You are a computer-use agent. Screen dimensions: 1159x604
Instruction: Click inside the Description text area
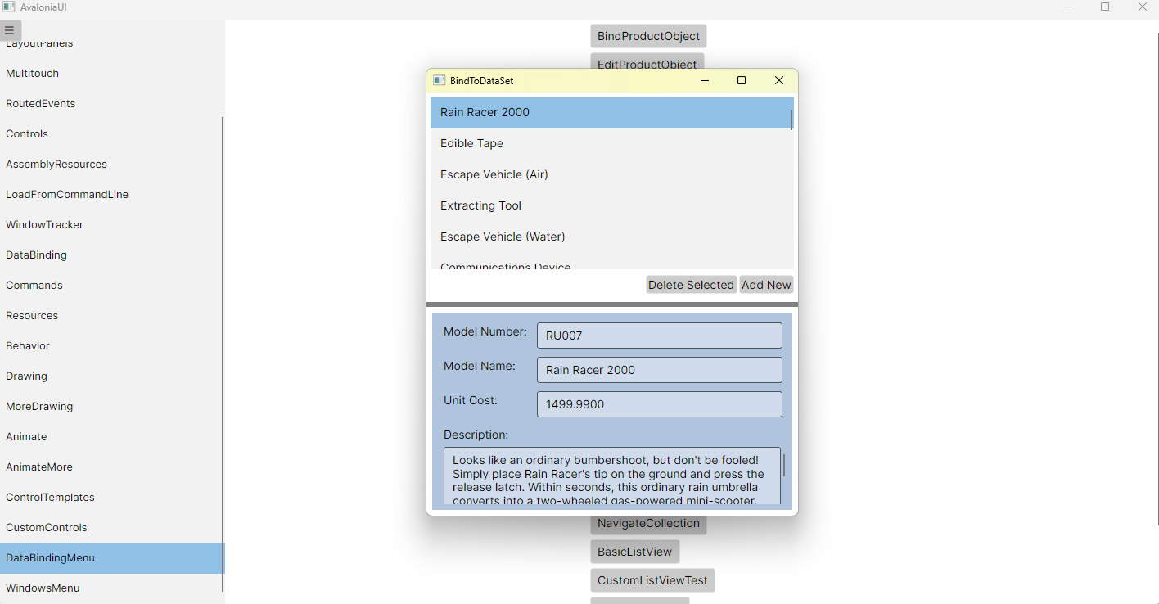pos(612,476)
